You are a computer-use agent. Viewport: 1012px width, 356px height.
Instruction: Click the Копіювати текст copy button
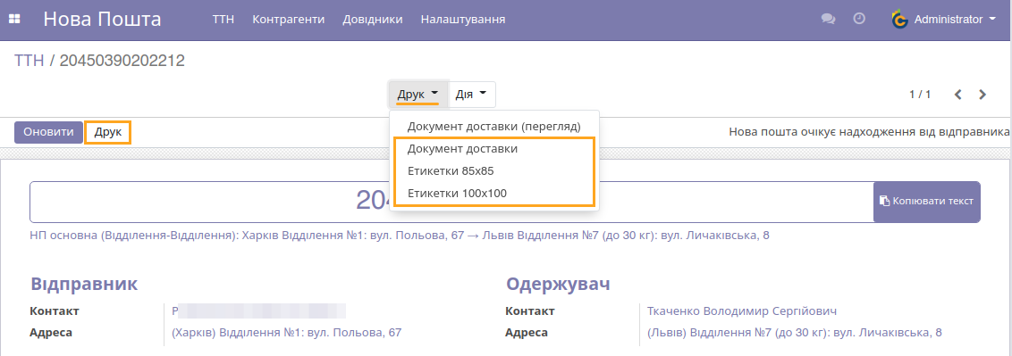point(927,202)
